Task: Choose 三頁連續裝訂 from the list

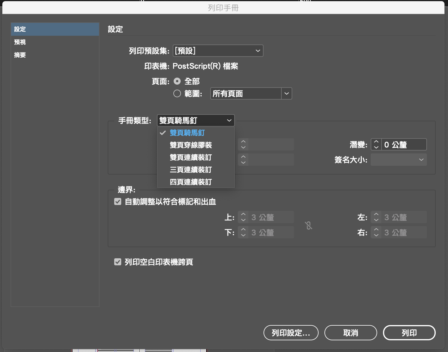Action: pos(191,170)
